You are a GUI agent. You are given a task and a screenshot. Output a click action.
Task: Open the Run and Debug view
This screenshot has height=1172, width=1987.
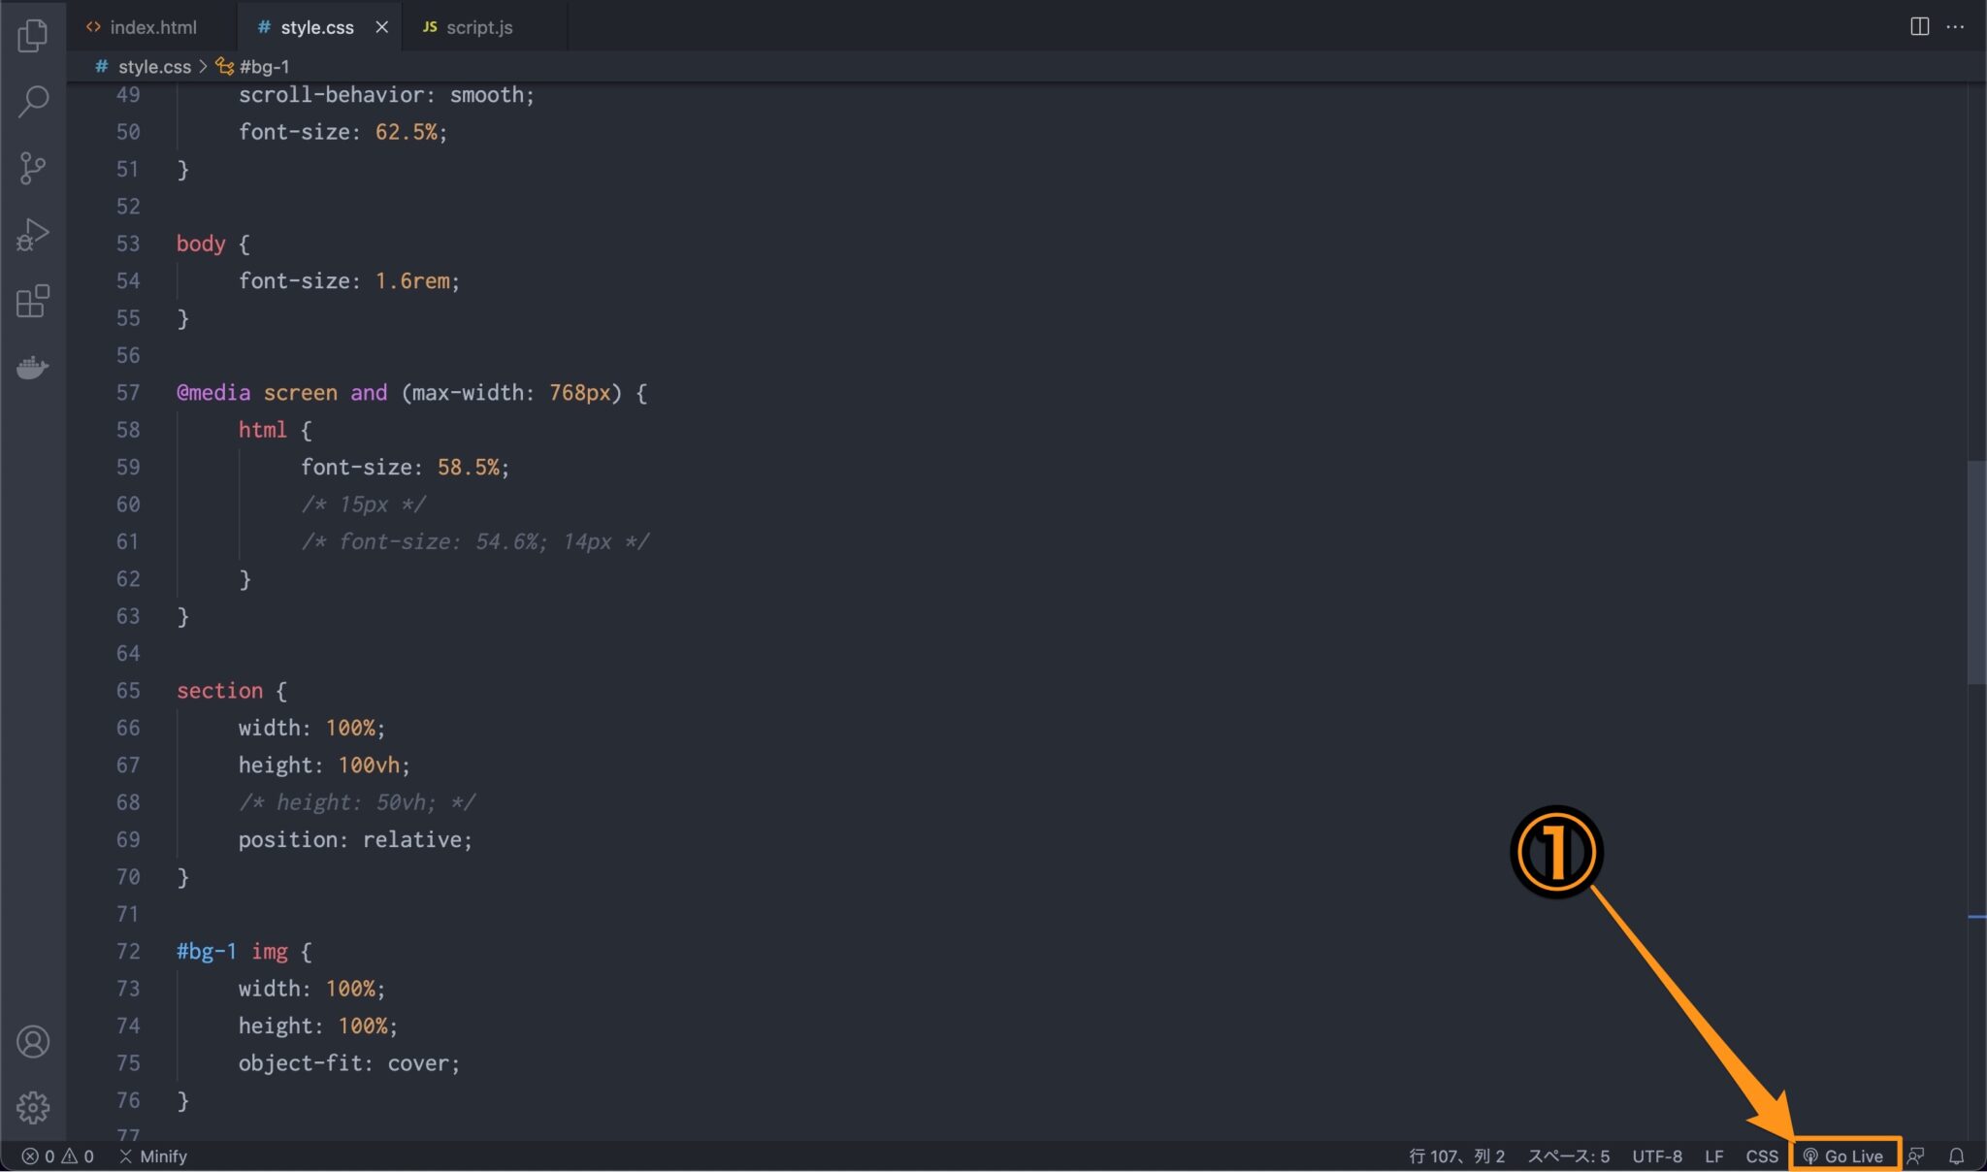click(33, 233)
